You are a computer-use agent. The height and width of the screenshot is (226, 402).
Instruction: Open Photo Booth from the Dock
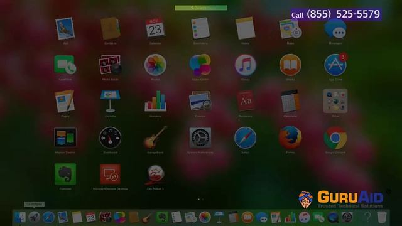[105, 217]
